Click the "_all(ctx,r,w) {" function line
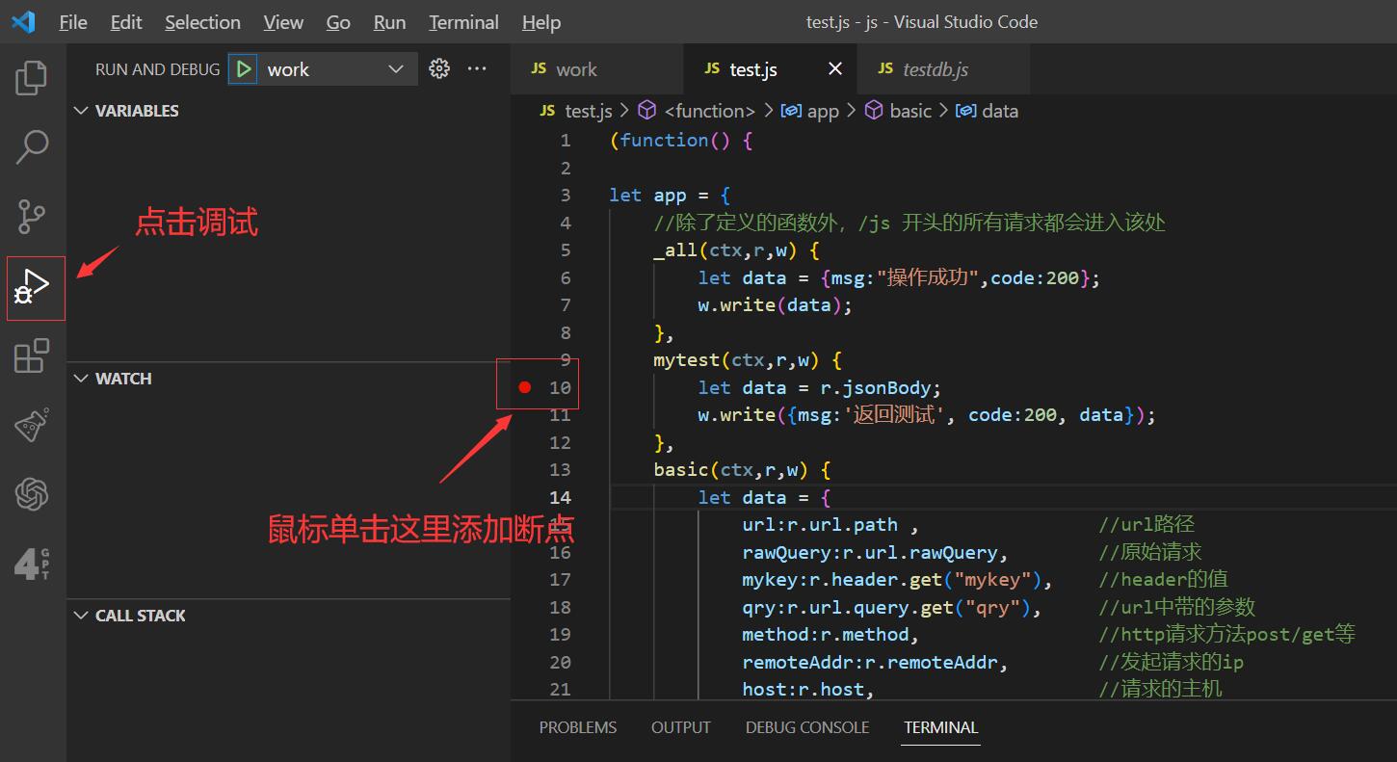Image resolution: width=1397 pixels, height=762 pixels. coord(737,250)
